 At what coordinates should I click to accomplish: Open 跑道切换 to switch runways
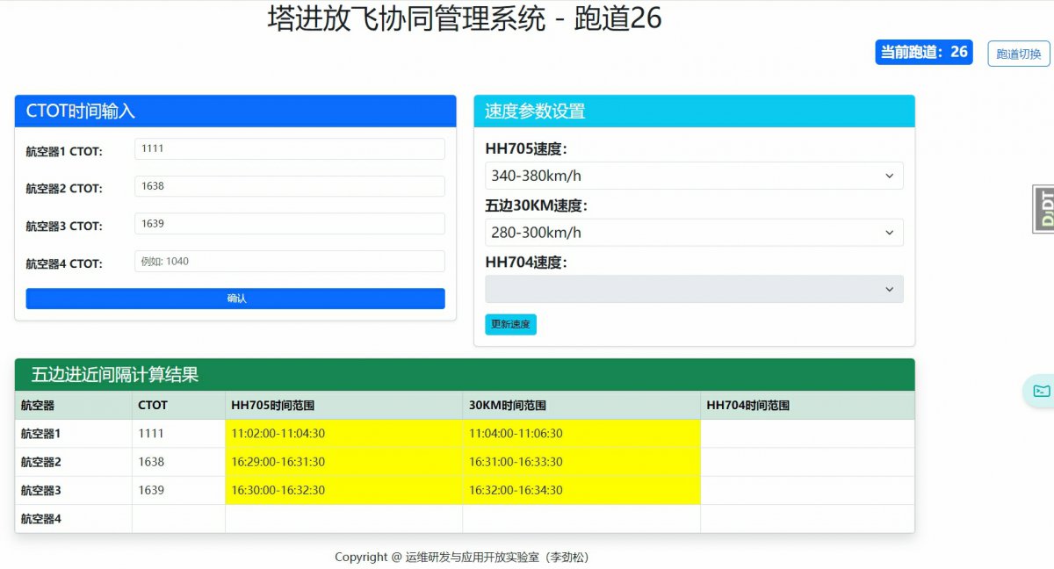1018,54
